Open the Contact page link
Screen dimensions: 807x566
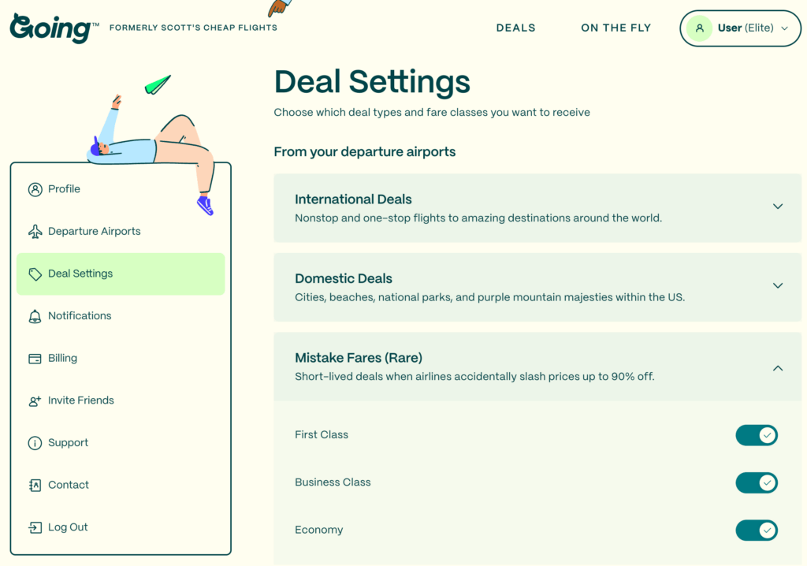click(121, 485)
